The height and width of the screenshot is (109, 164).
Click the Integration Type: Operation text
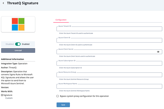[x=14, y=64]
